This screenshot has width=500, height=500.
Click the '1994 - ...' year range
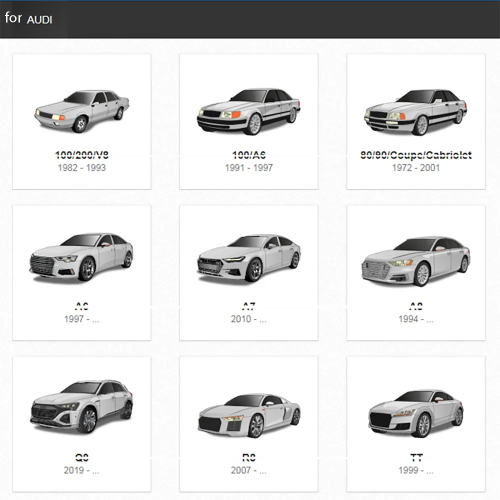(x=416, y=319)
